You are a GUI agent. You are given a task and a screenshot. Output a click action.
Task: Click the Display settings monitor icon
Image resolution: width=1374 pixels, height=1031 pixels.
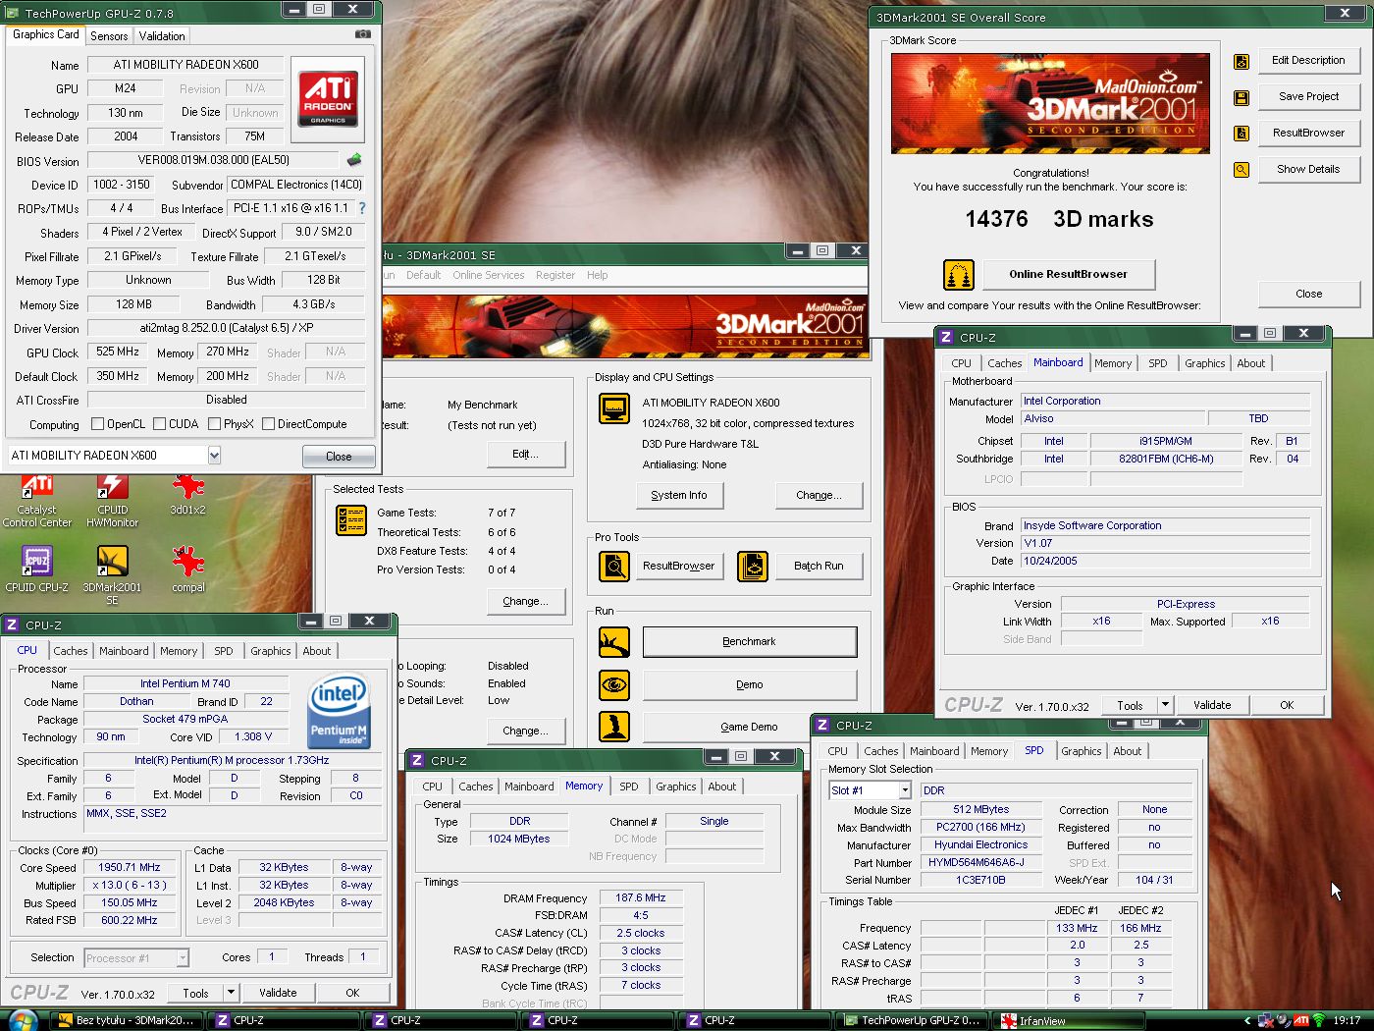[614, 408]
